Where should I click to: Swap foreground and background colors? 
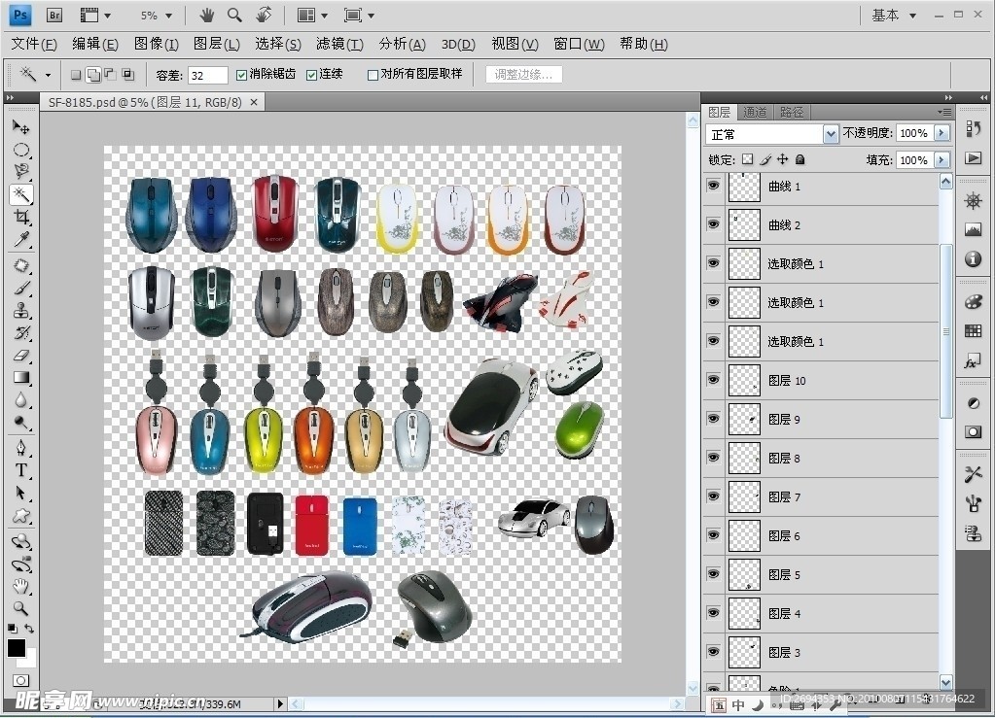point(28,629)
